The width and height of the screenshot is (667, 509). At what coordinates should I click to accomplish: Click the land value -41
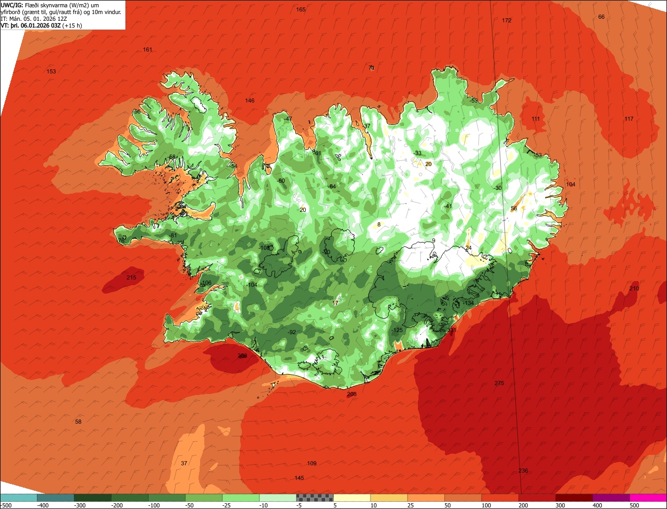pos(448,206)
